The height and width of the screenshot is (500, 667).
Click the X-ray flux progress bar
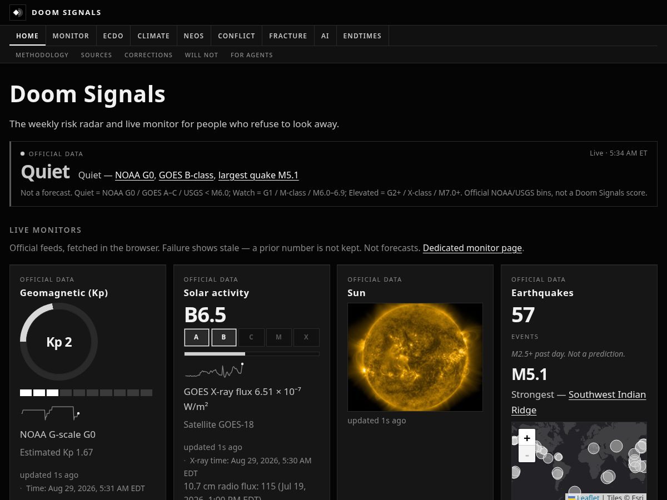tap(252, 354)
